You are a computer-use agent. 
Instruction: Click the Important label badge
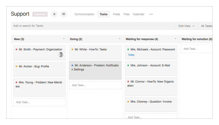(x=40, y=14)
